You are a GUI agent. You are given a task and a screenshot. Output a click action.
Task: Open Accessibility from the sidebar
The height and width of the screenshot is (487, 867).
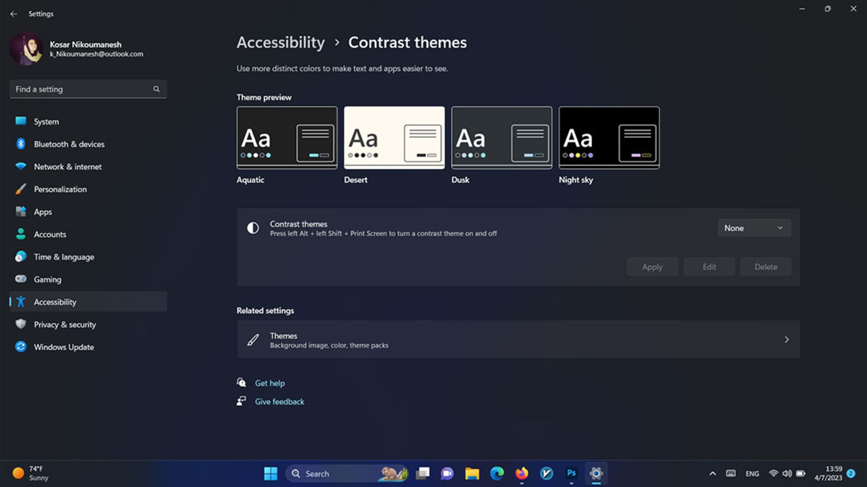(x=55, y=301)
